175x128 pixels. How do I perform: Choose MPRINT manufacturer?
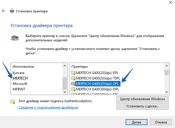click(x=19, y=89)
